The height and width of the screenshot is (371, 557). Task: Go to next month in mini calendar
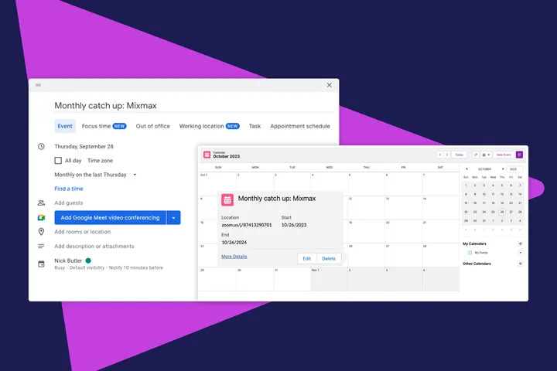point(503,169)
